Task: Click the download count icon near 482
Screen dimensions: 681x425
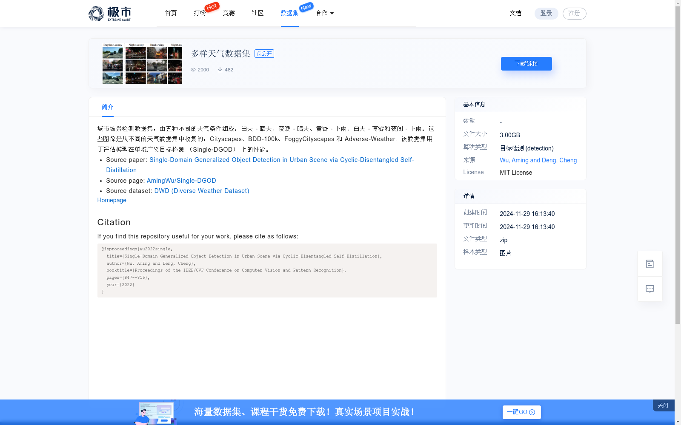Action: [x=220, y=70]
